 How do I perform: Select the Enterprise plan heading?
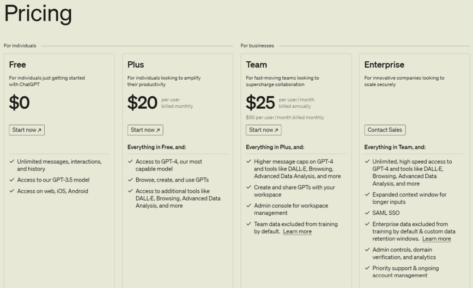[384, 65]
